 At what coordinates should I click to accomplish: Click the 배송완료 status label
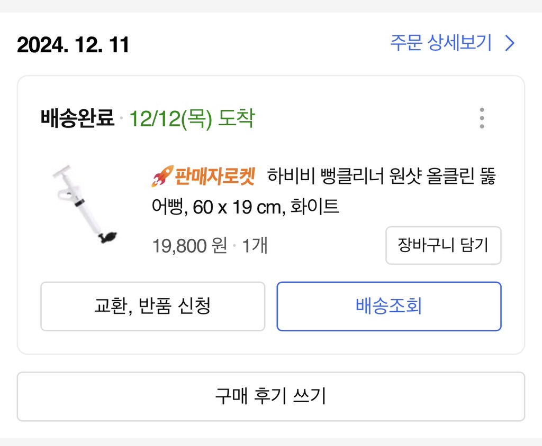[77, 119]
